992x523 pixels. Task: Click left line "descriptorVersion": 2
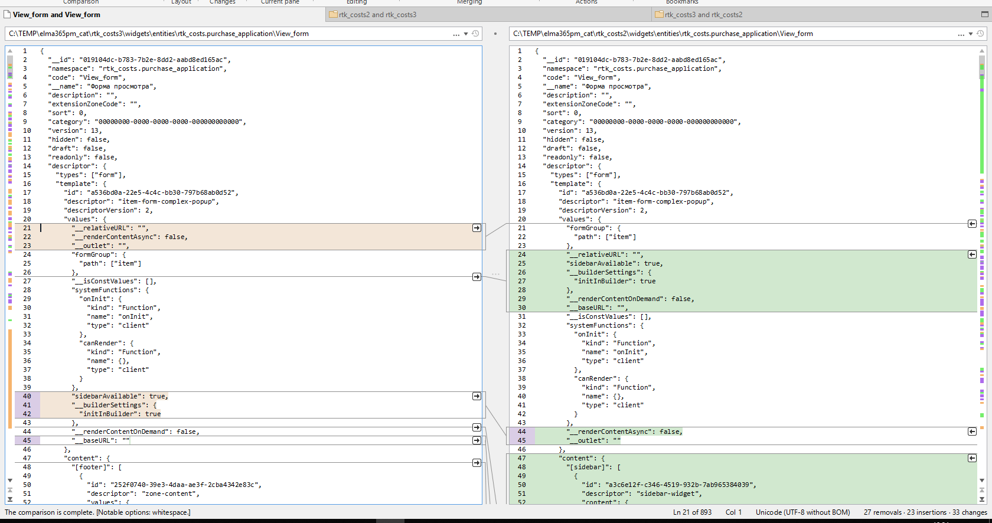108,210
